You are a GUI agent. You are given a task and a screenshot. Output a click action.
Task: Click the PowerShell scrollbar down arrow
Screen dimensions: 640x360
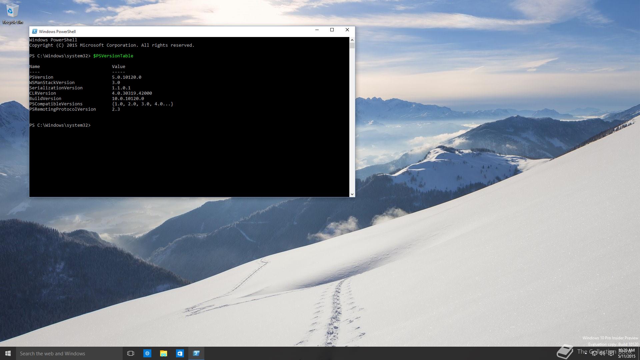[x=352, y=194]
